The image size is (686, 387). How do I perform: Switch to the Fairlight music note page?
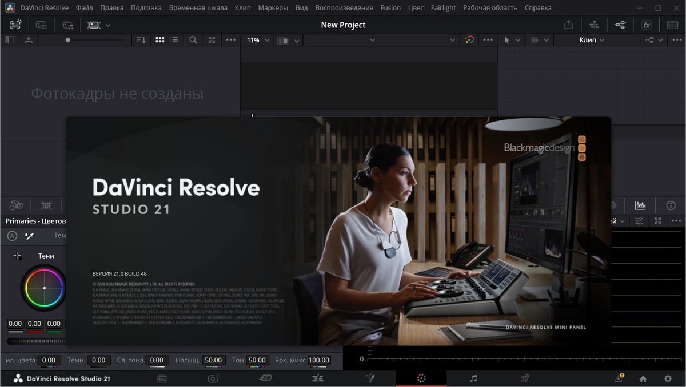point(473,378)
